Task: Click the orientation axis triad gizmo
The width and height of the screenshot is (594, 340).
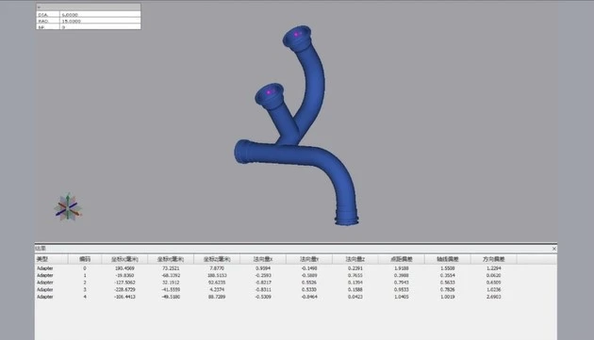Action: click(68, 206)
